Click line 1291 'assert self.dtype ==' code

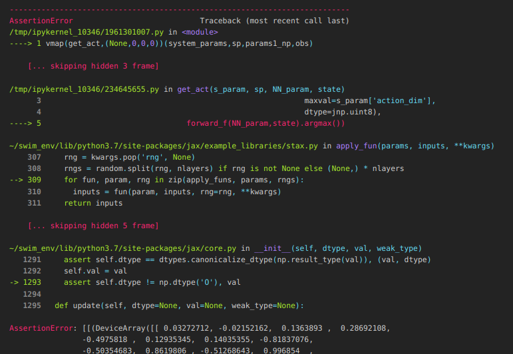coord(248,260)
